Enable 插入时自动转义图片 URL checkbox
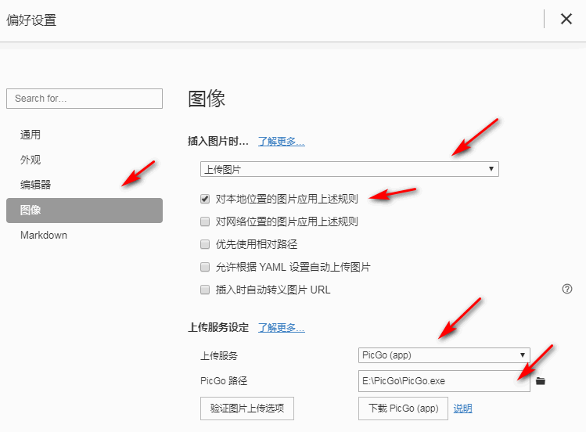The height and width of the screenshot is (432, 586). tap(205, 290)
